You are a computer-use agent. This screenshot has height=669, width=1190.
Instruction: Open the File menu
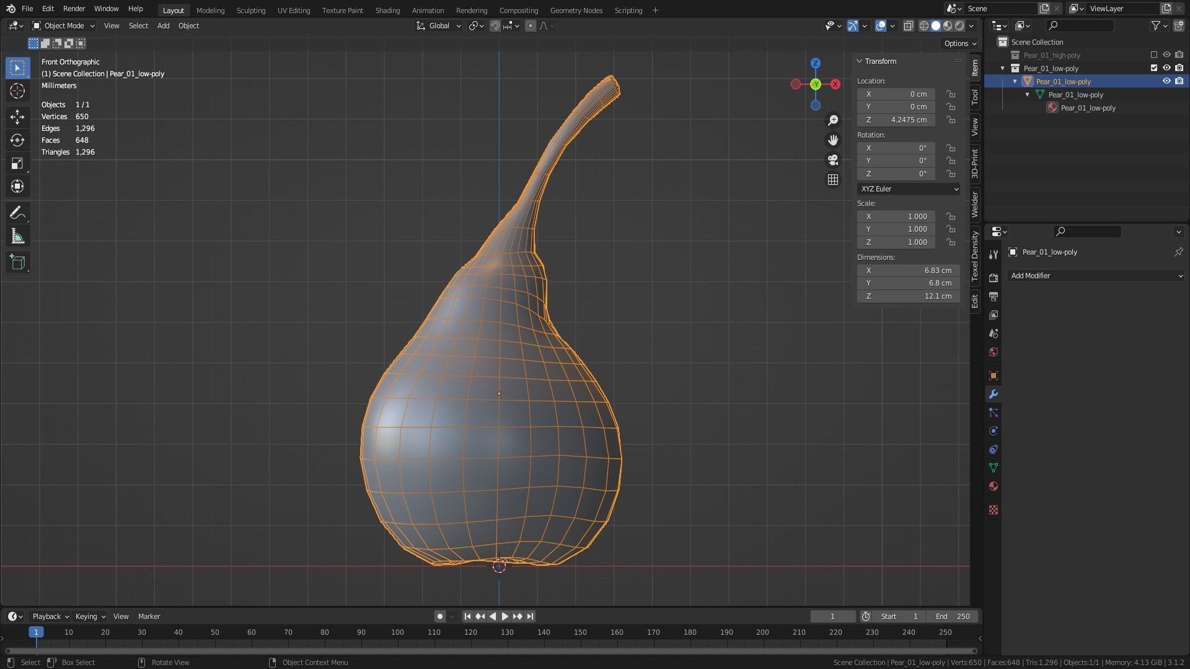(x=27, y=9)
